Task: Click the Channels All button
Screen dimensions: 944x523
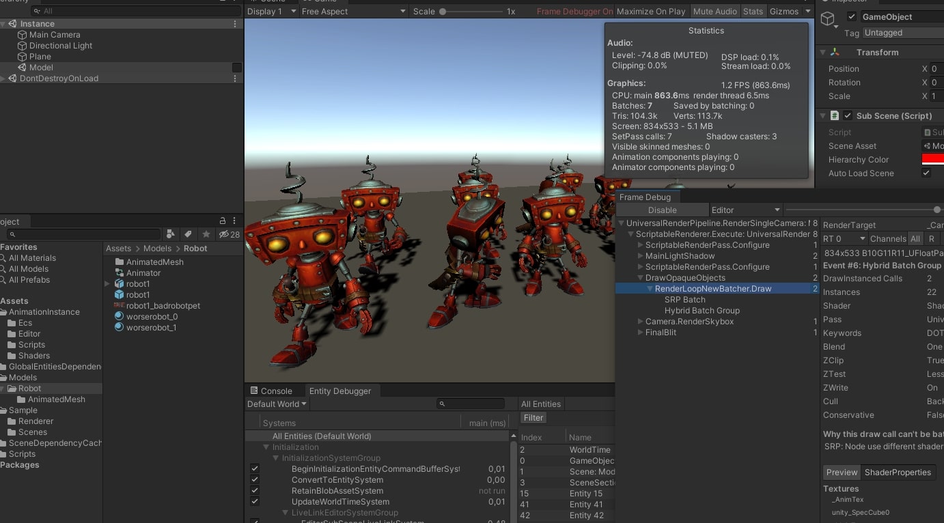Action: [x=915, y=239]
